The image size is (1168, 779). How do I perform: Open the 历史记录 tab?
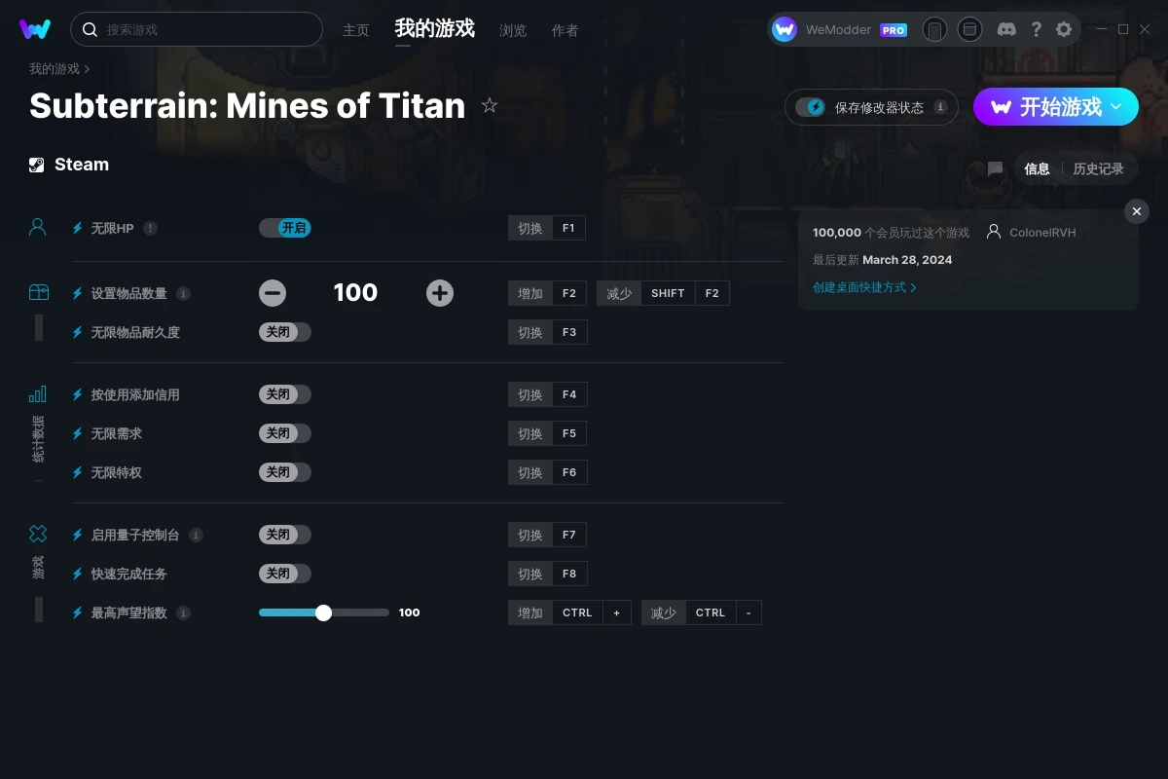tap(1098, 168)
